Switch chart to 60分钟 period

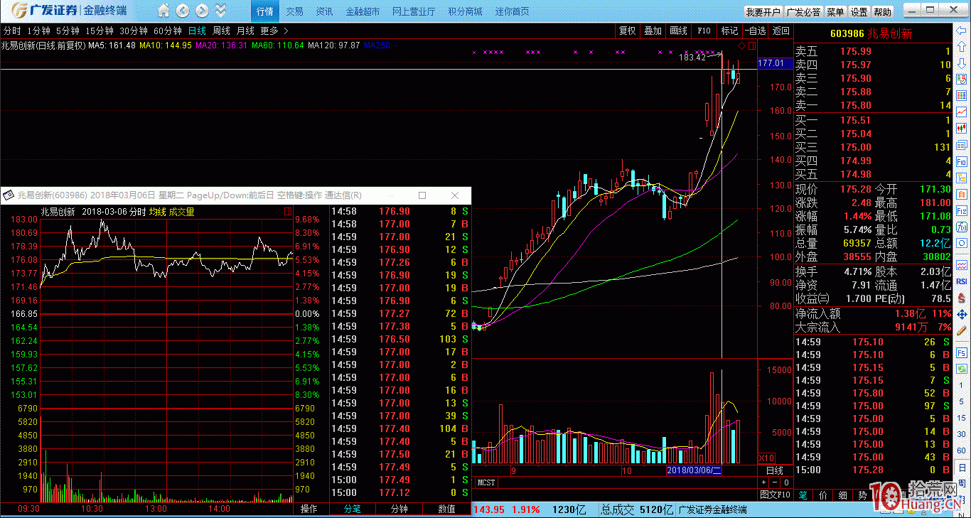(x=168, y=31)
